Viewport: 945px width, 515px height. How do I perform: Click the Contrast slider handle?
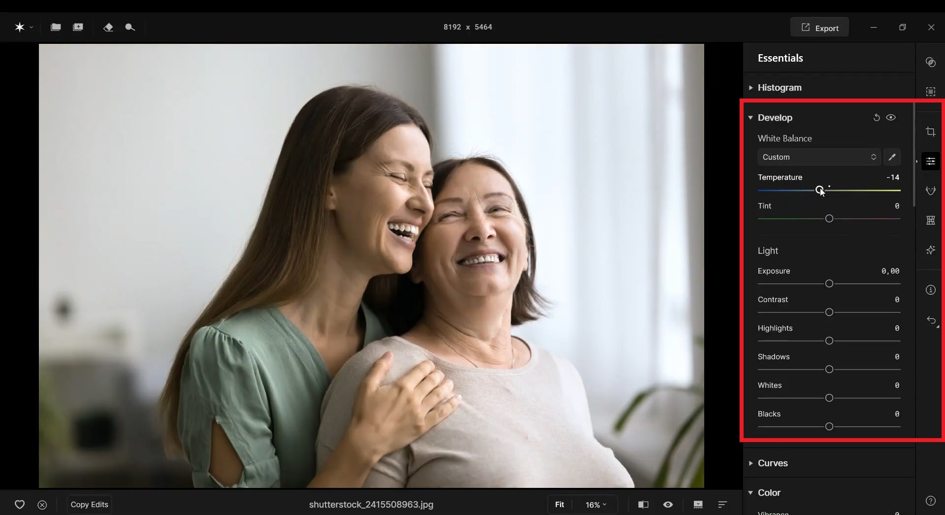tap(829, 312)
